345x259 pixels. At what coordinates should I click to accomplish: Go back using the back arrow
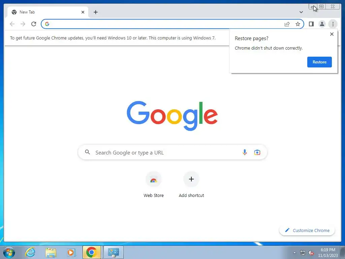click(x=12, y=24)
